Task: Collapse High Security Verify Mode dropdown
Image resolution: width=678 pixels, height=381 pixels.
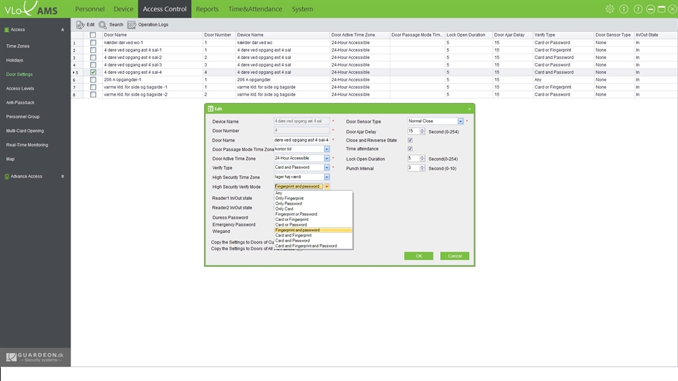Action: coord(327,186)
